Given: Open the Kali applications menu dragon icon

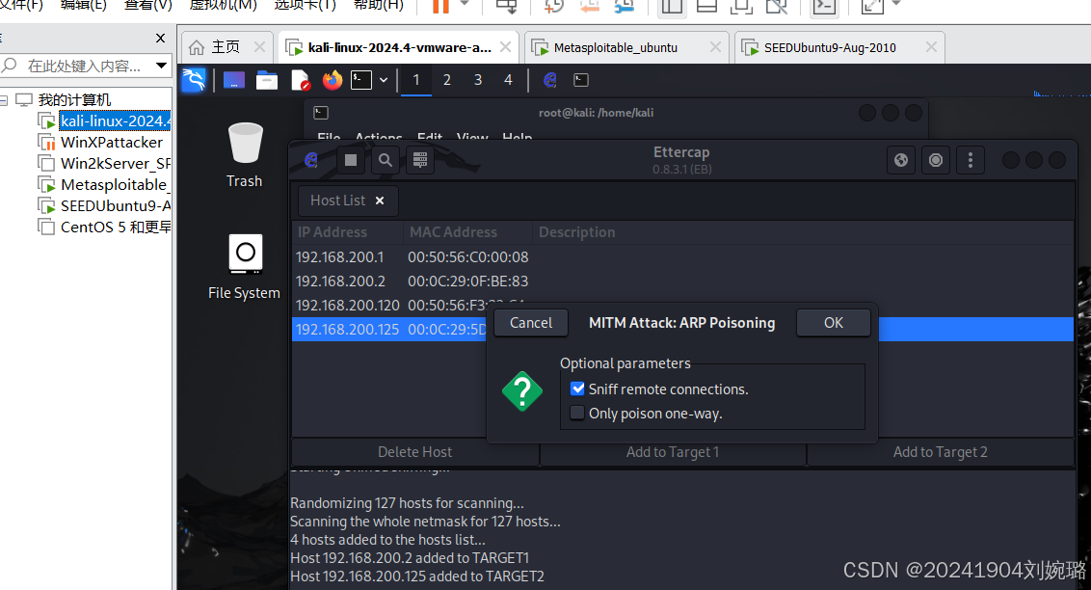Looking at the screenshot, I should tap(194, 80).
